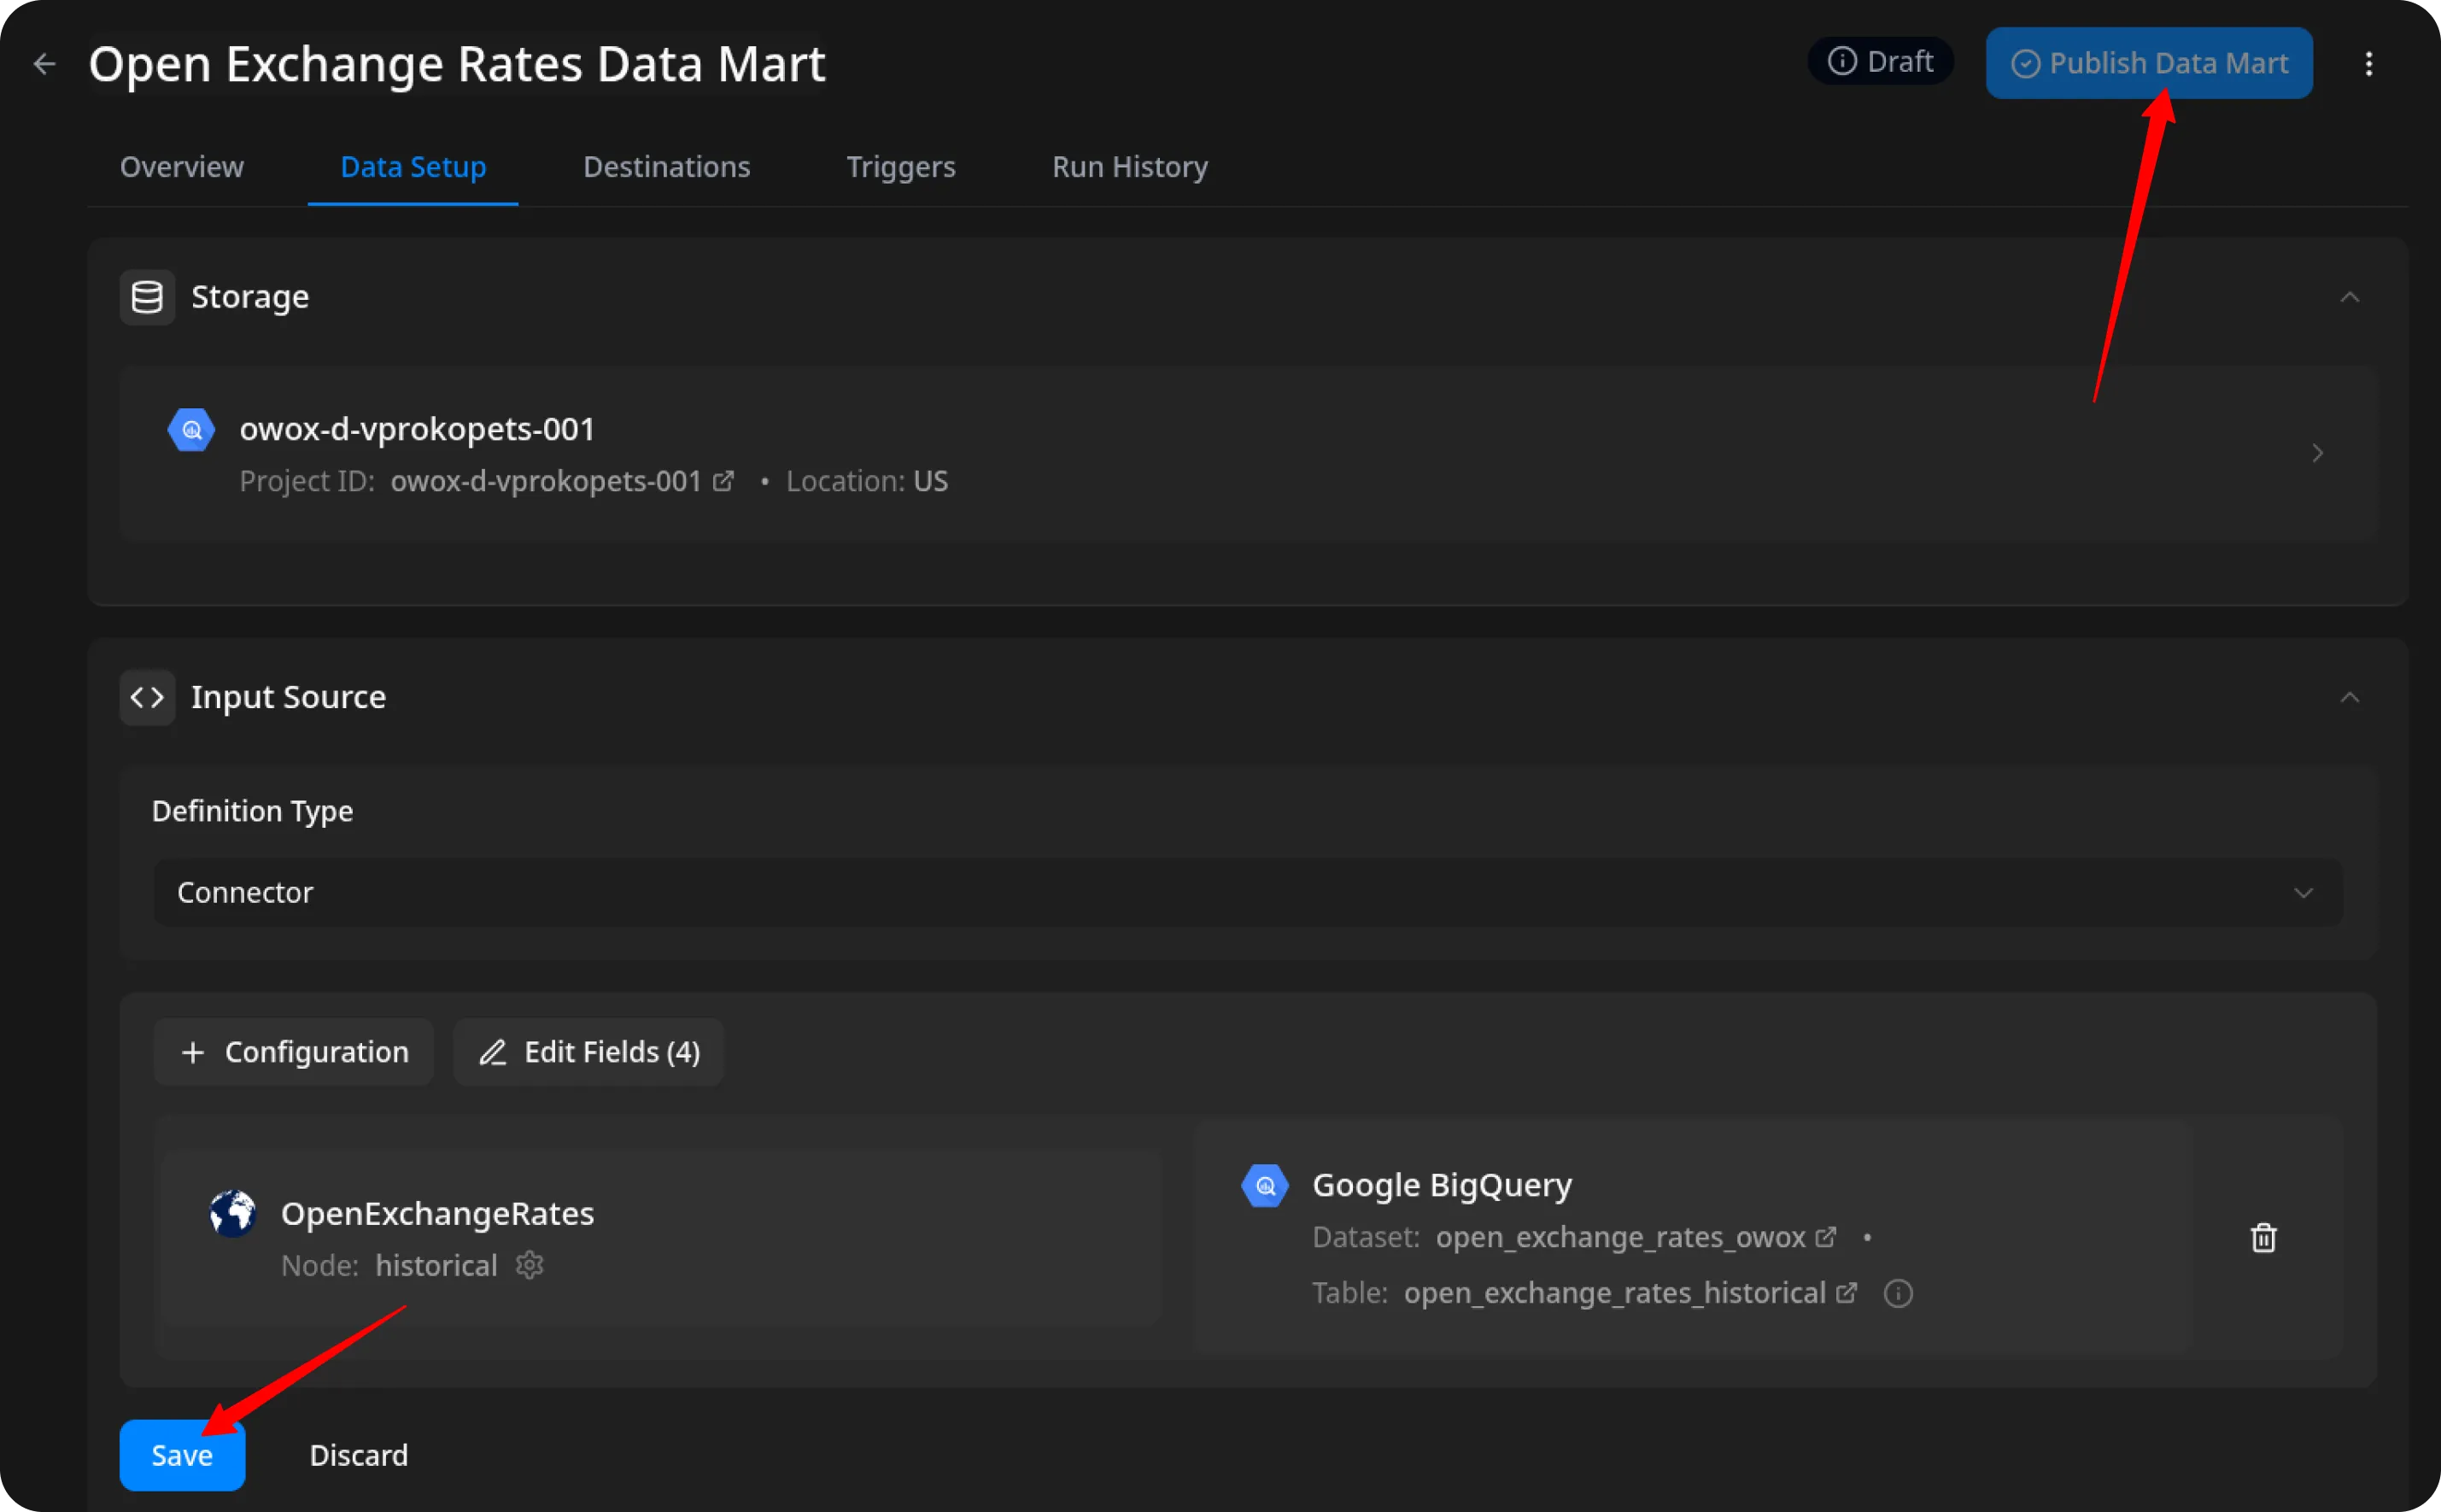Discard the changes
This screenshot has width=2441, height=1512.
click(358, 1455)
